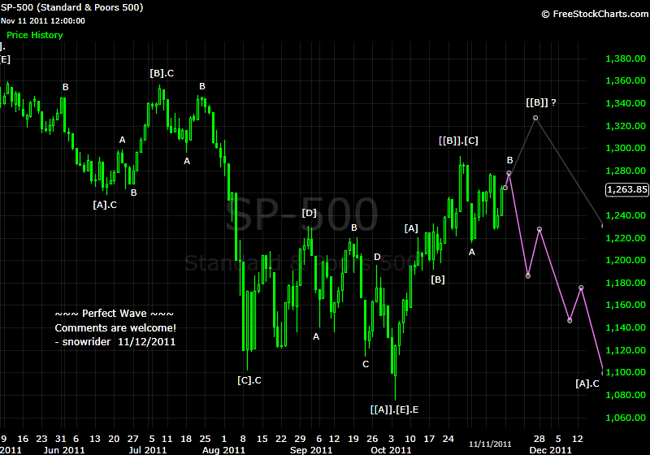This screenshot has height=455, width=650.
Task: Click the 24 date tick label
Action: coord(448,439)
